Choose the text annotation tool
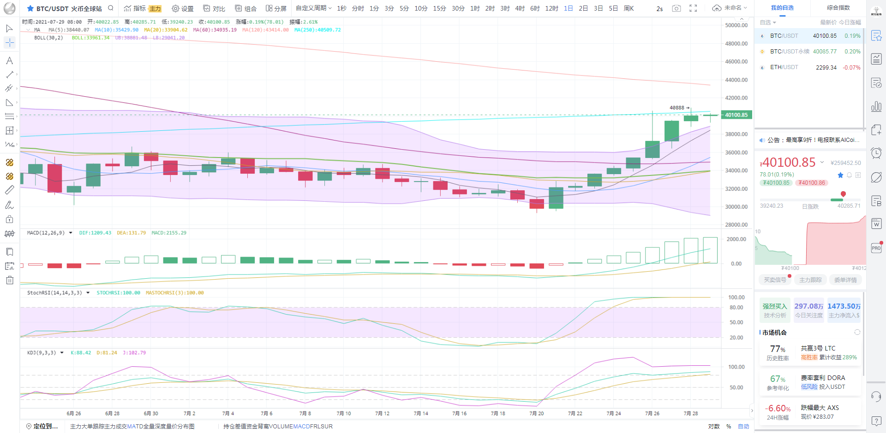This screenshot has width=886, height=433. click(x=9, y=61)
